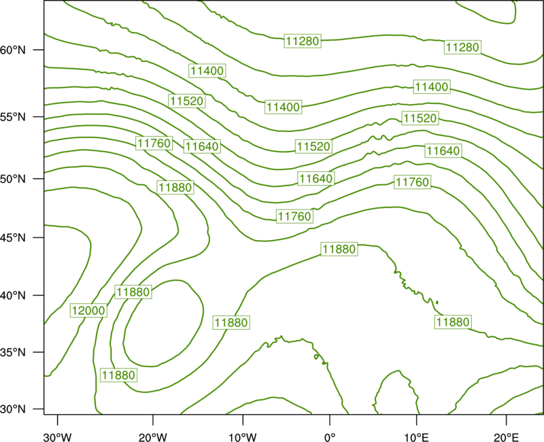Click the 12000 contour label
Screen dimensions: 544x442
point(88,310)
